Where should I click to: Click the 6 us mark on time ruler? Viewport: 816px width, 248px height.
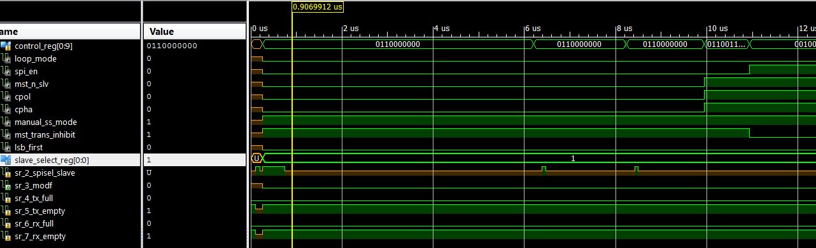(533, 29)
